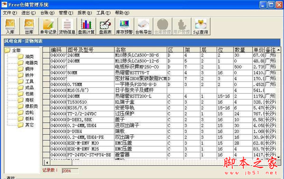Click the KL端子盒 name cell
284x179 pixels.
click(x=141, y=102)
